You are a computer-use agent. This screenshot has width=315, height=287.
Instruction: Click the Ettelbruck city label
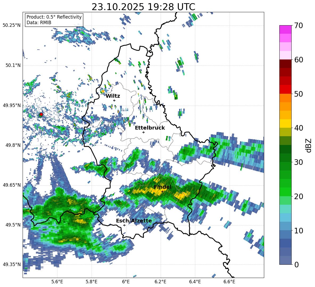[x=150, y=128]
